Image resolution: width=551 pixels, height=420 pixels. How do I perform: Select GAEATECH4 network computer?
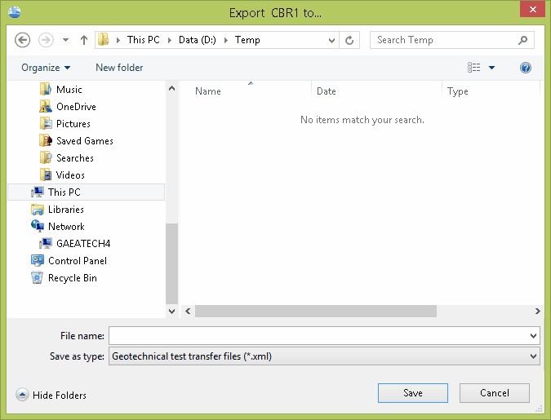[82, 244]
